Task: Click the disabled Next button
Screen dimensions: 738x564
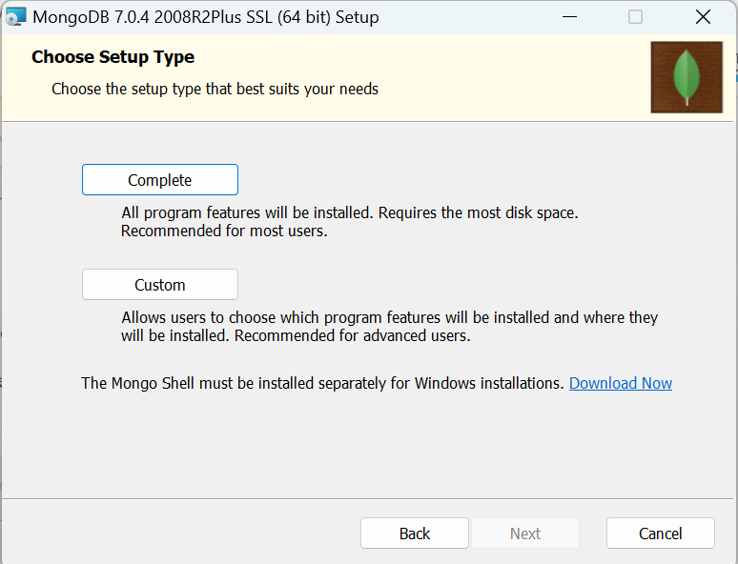Action: point(525,534)
